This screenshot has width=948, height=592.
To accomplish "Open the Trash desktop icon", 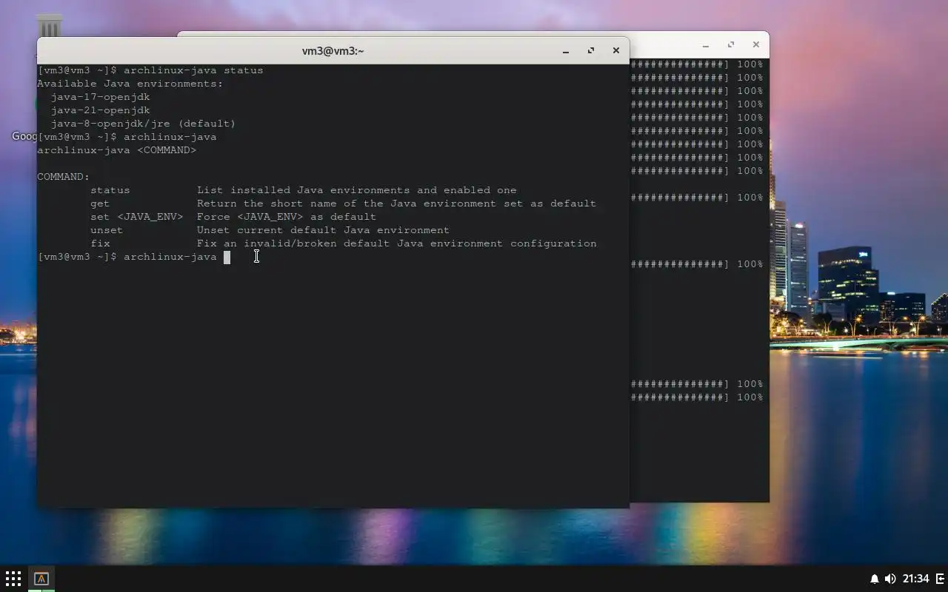I will click(50, 26).
